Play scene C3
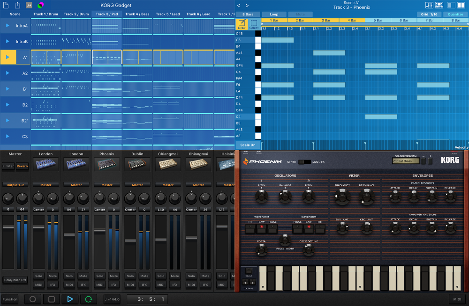The width and height of the screenshot is (469, 306). click(x=8, y=137)
